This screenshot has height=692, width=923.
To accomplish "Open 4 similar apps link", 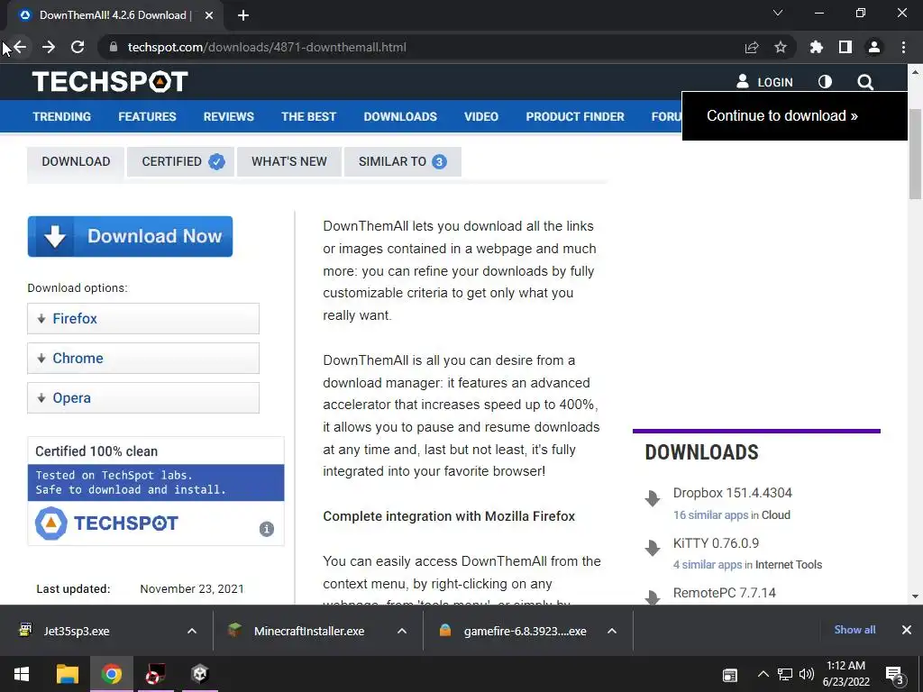I will pos(708,565).
